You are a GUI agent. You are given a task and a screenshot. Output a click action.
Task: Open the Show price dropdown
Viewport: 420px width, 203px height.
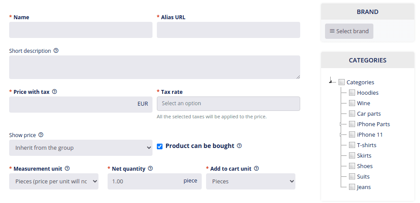(x=81, y=148)
